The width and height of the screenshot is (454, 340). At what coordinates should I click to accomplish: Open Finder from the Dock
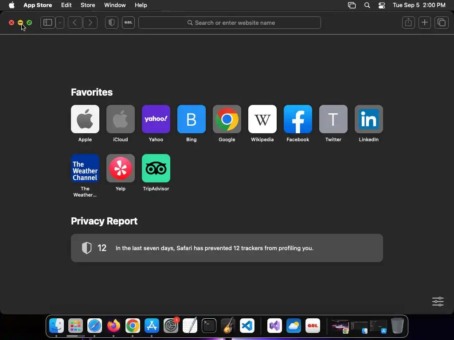coord(56,325)
